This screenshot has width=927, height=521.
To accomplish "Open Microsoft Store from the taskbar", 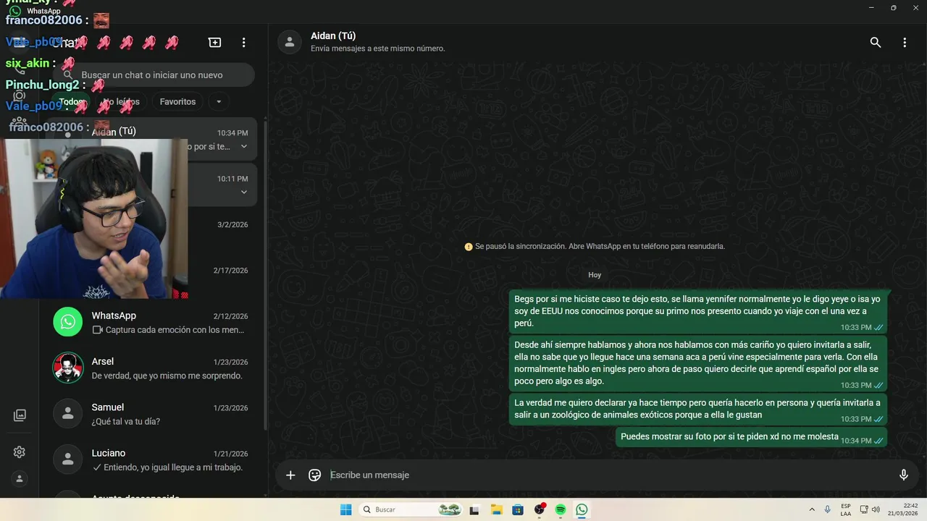I will pos(518,509).
